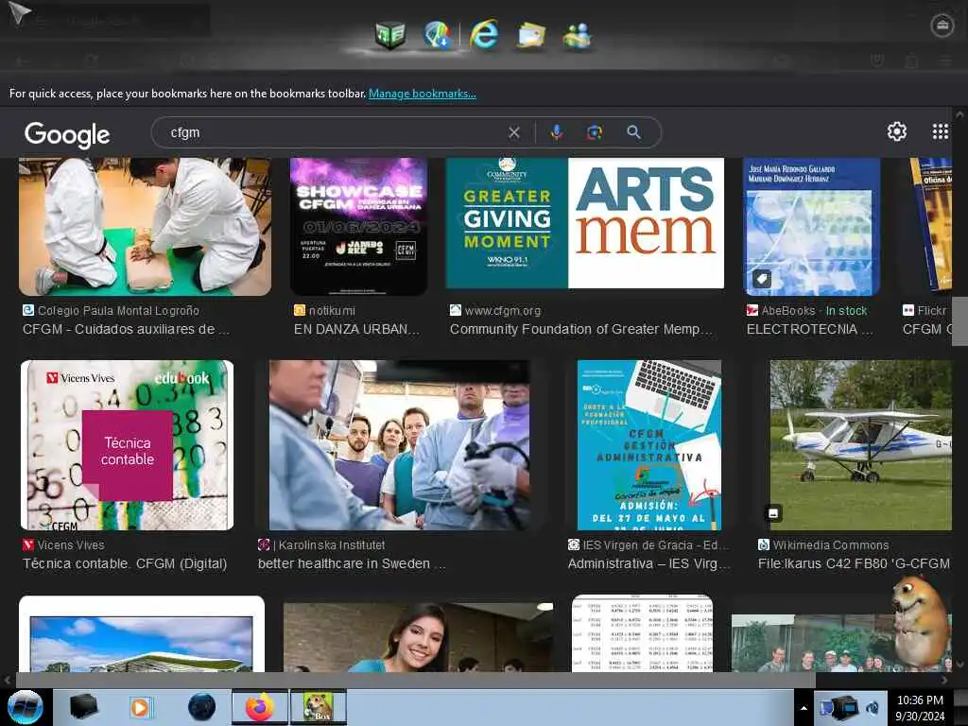Image resolution: width=968 pixels, height=726 pixels.
Task: Open the Ikarus C42 airplane photo
Action: 860,445
